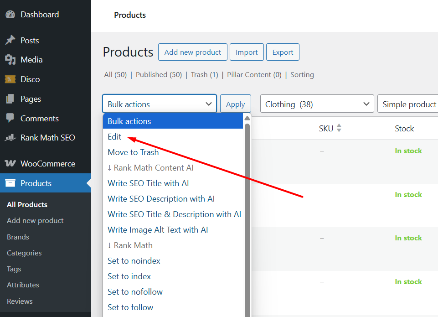
Task: Sort table by SKU arrows icon
Action: (x=339, y=128)
